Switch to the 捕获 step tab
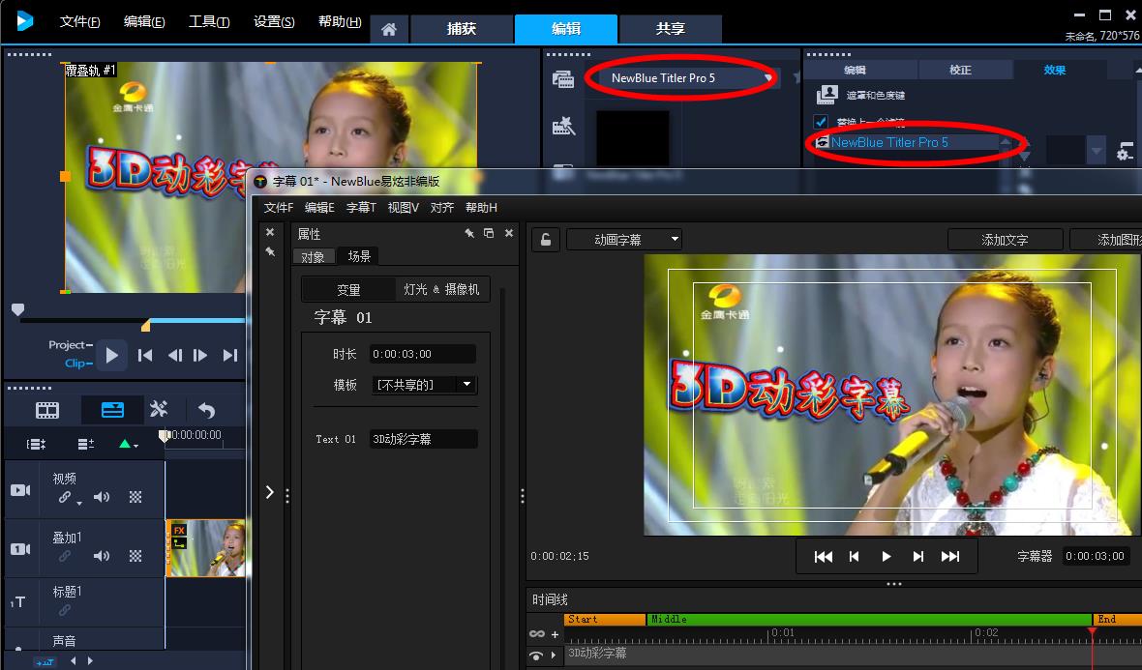 coord(462,29)
